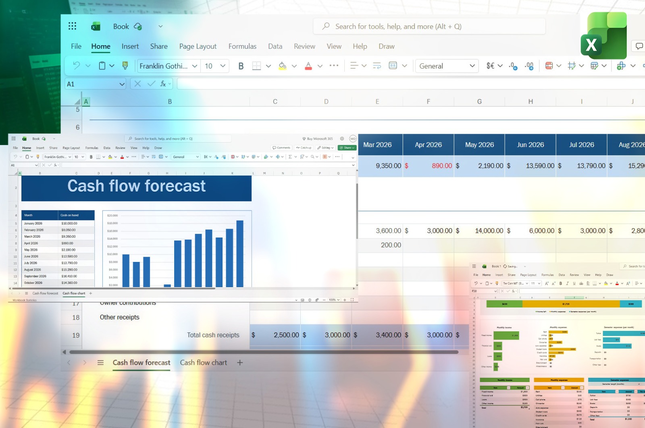Confirm cell entry with the checkmark

coord(151,83)
